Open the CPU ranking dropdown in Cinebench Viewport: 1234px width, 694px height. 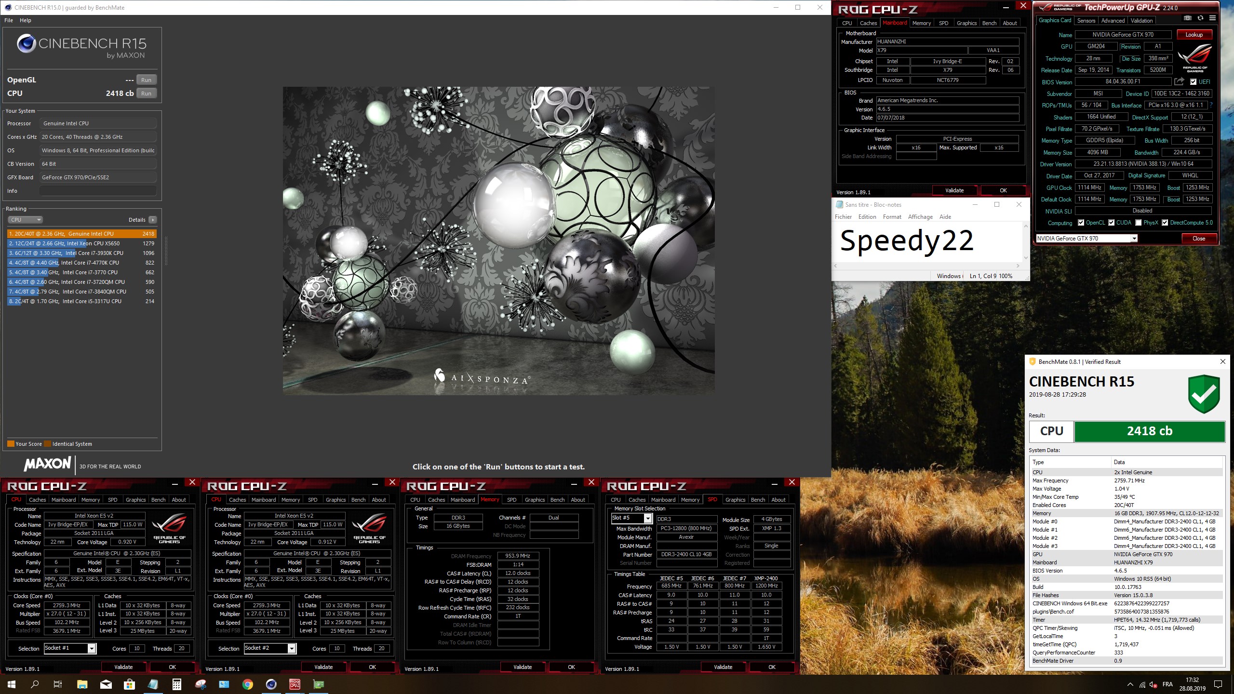[26, 220]
